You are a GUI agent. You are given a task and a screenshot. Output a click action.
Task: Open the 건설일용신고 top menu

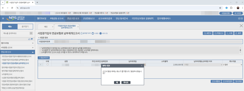(89, 18)
